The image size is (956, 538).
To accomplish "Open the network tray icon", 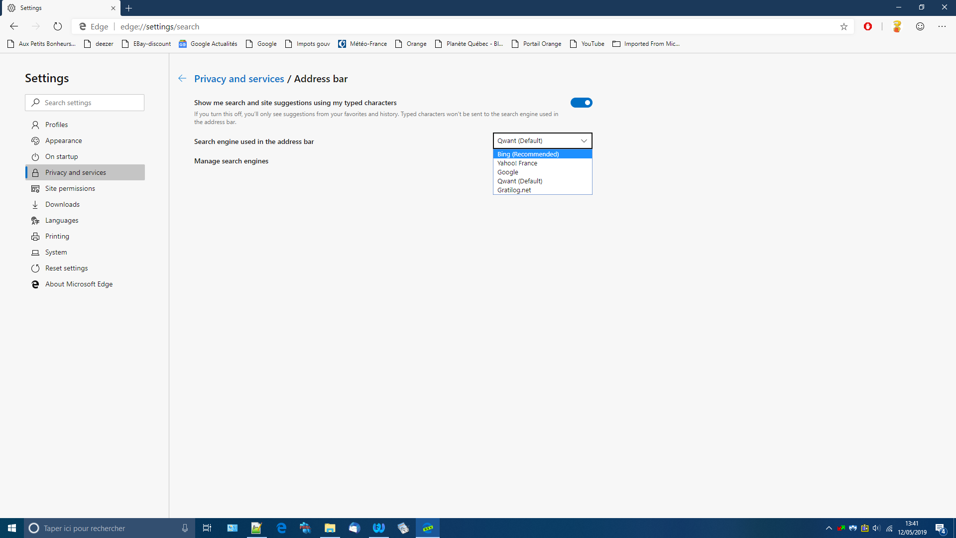I will [x=889, y=528].
